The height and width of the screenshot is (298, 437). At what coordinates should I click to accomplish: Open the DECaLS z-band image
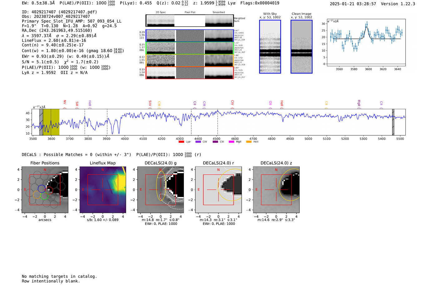276,189
